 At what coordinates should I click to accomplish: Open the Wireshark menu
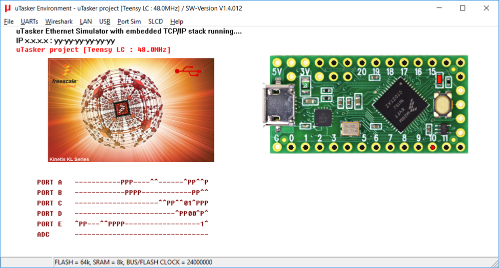(x=59, y=21)
